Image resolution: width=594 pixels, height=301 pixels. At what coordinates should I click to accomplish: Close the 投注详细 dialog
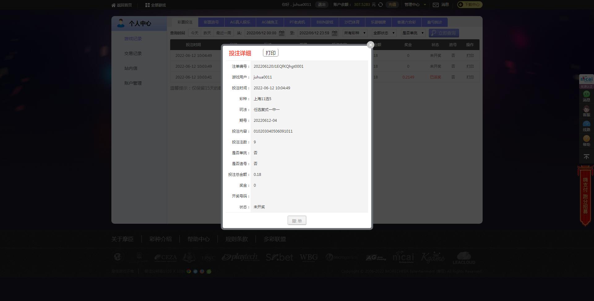370,45
